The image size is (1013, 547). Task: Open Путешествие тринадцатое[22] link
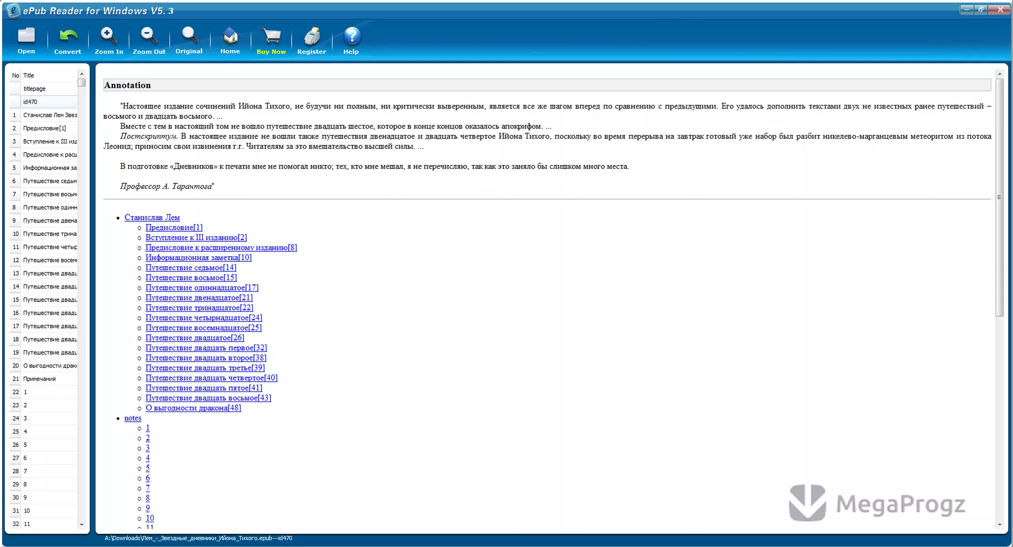point(199,307)
